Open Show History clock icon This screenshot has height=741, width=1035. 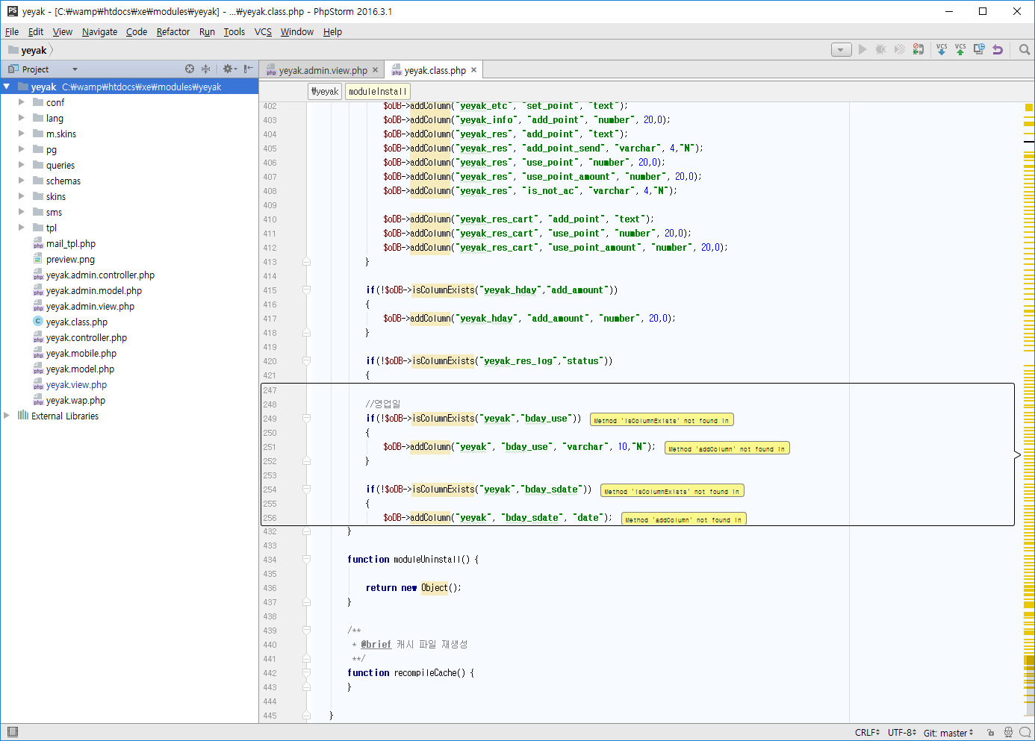click(x=979, y=49)
